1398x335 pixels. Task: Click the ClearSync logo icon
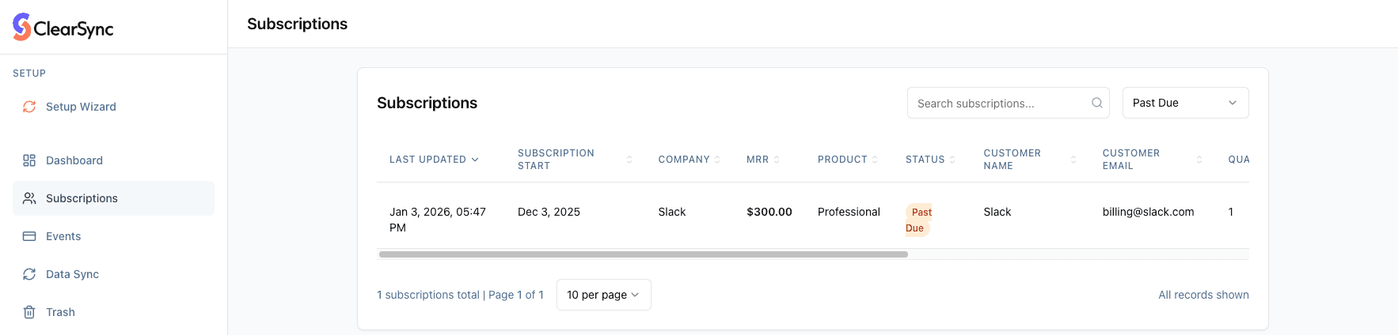click(x=21, y=27)
